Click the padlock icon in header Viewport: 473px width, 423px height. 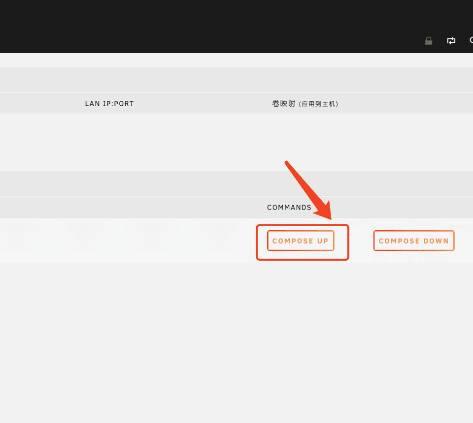pyautogui.click(x=429, y=41)
